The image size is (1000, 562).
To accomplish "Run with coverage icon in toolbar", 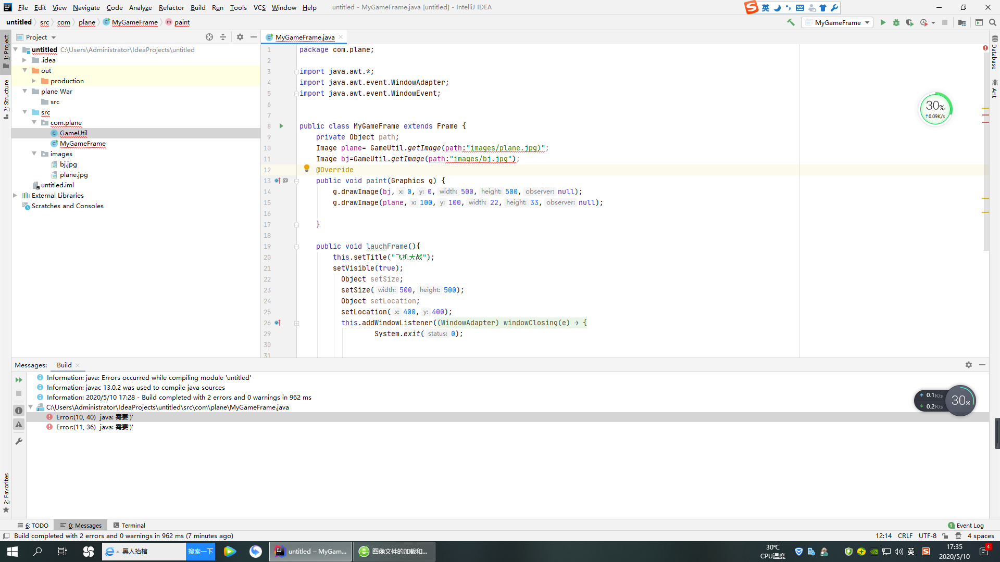I will pyautogui.click(x=910, y=22).
